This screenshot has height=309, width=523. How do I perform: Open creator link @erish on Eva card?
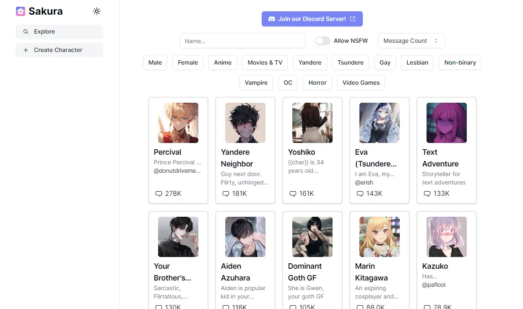coord(364,182)
